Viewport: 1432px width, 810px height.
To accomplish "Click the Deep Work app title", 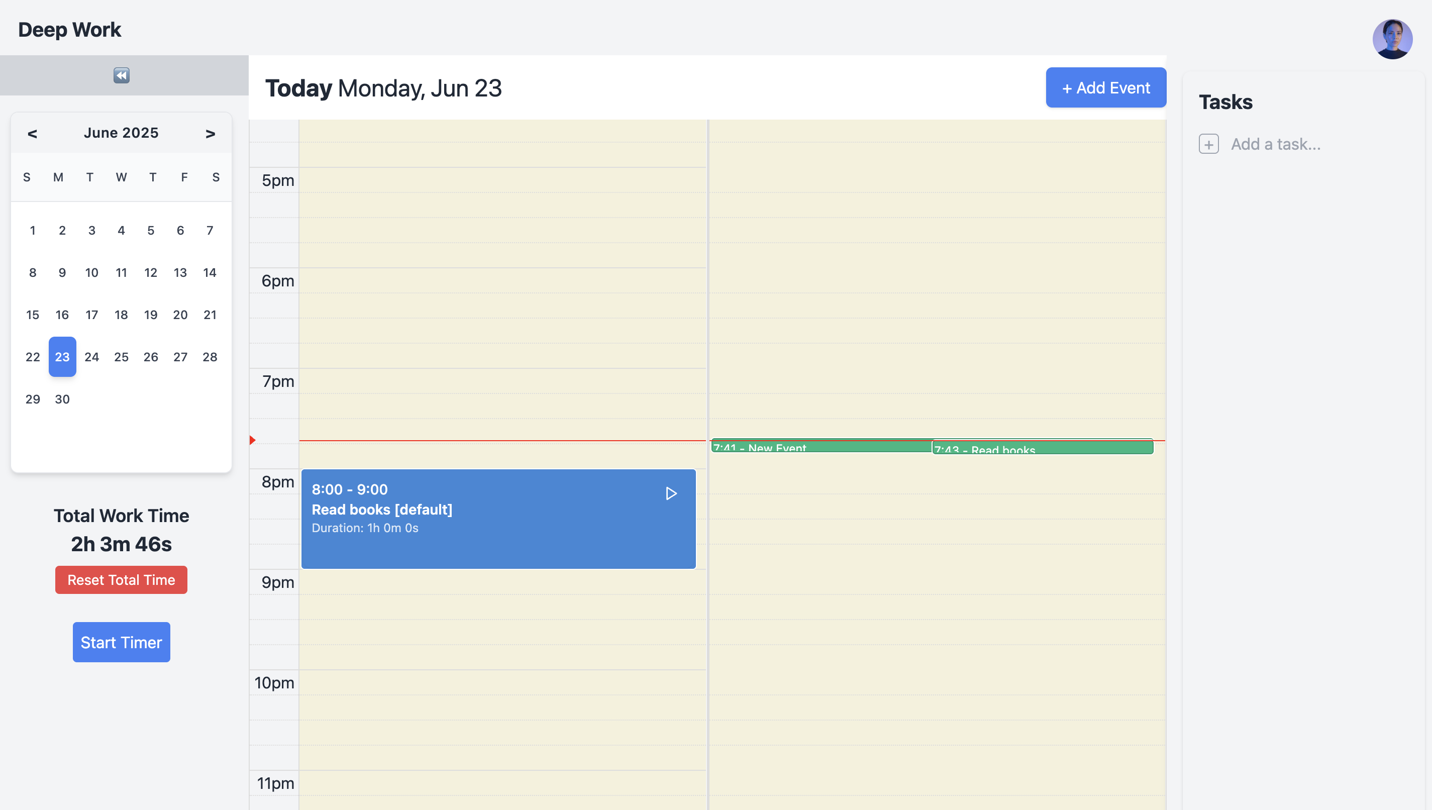I will 69,30.
